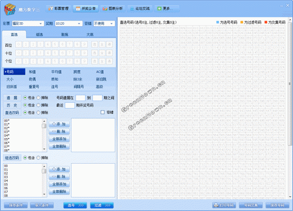Select 排除 radio for 历史 row
The image size is (293, 211).
coord(38,105)
